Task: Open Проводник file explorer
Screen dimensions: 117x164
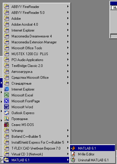Action: pyautogui.click(x=37, y=119)
